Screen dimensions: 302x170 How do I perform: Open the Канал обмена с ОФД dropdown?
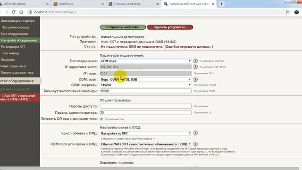[146, 133]
